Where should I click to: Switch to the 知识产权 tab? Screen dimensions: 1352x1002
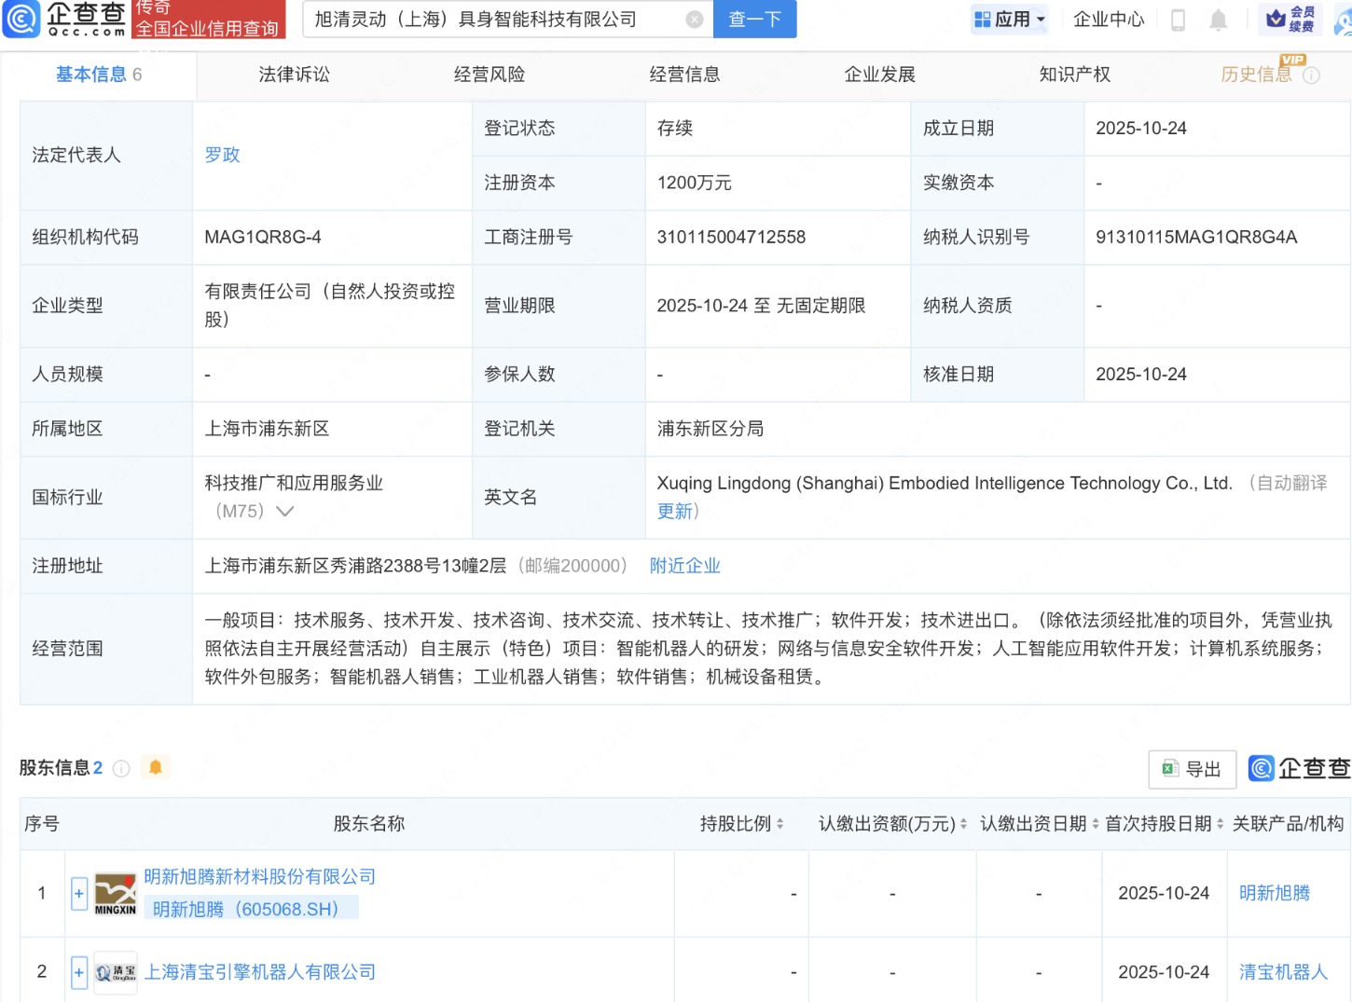point(1074,75)
